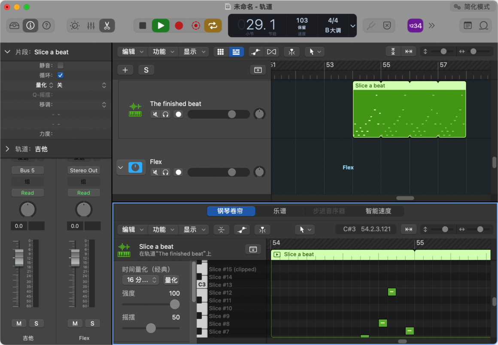
Task: Click the Bus 5 output button
Action: pyautogui.click(x=27, y=170)
